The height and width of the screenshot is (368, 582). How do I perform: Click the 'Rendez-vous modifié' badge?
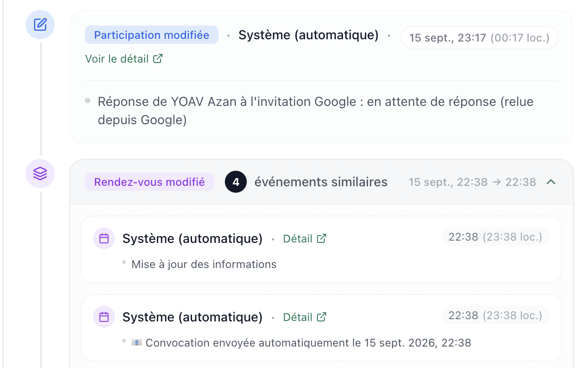click(149, 182)
